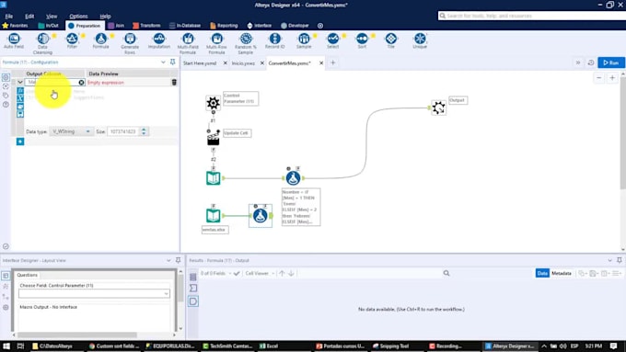The width and height of the screenshot is (626, 352).
Task: Collapse the expression row with the chevron
Action: (x=20, y=83)
